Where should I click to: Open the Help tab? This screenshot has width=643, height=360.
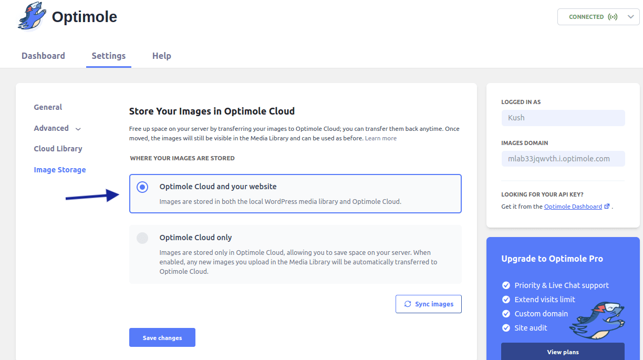coord(161,56)
